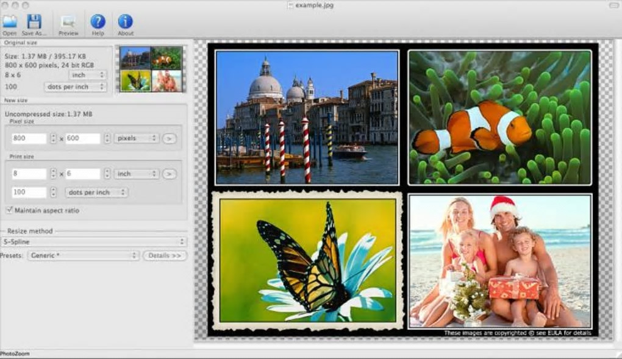Image resolution: width=622 pixels, height=359 pixels.
Task: Toggle the Maintain aspect ratio checkbox
Action: click(9, 210)
